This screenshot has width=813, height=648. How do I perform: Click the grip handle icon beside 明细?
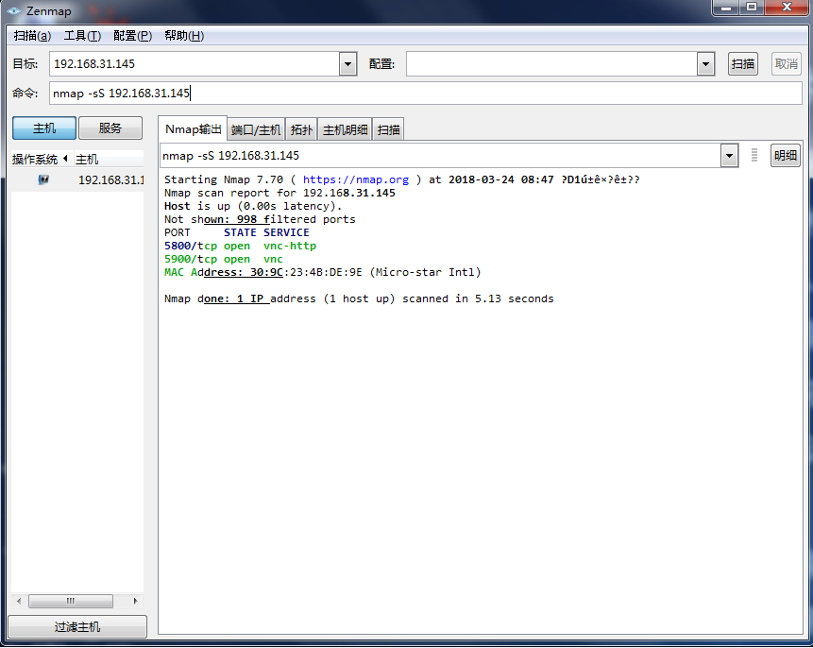pos(754,155)
